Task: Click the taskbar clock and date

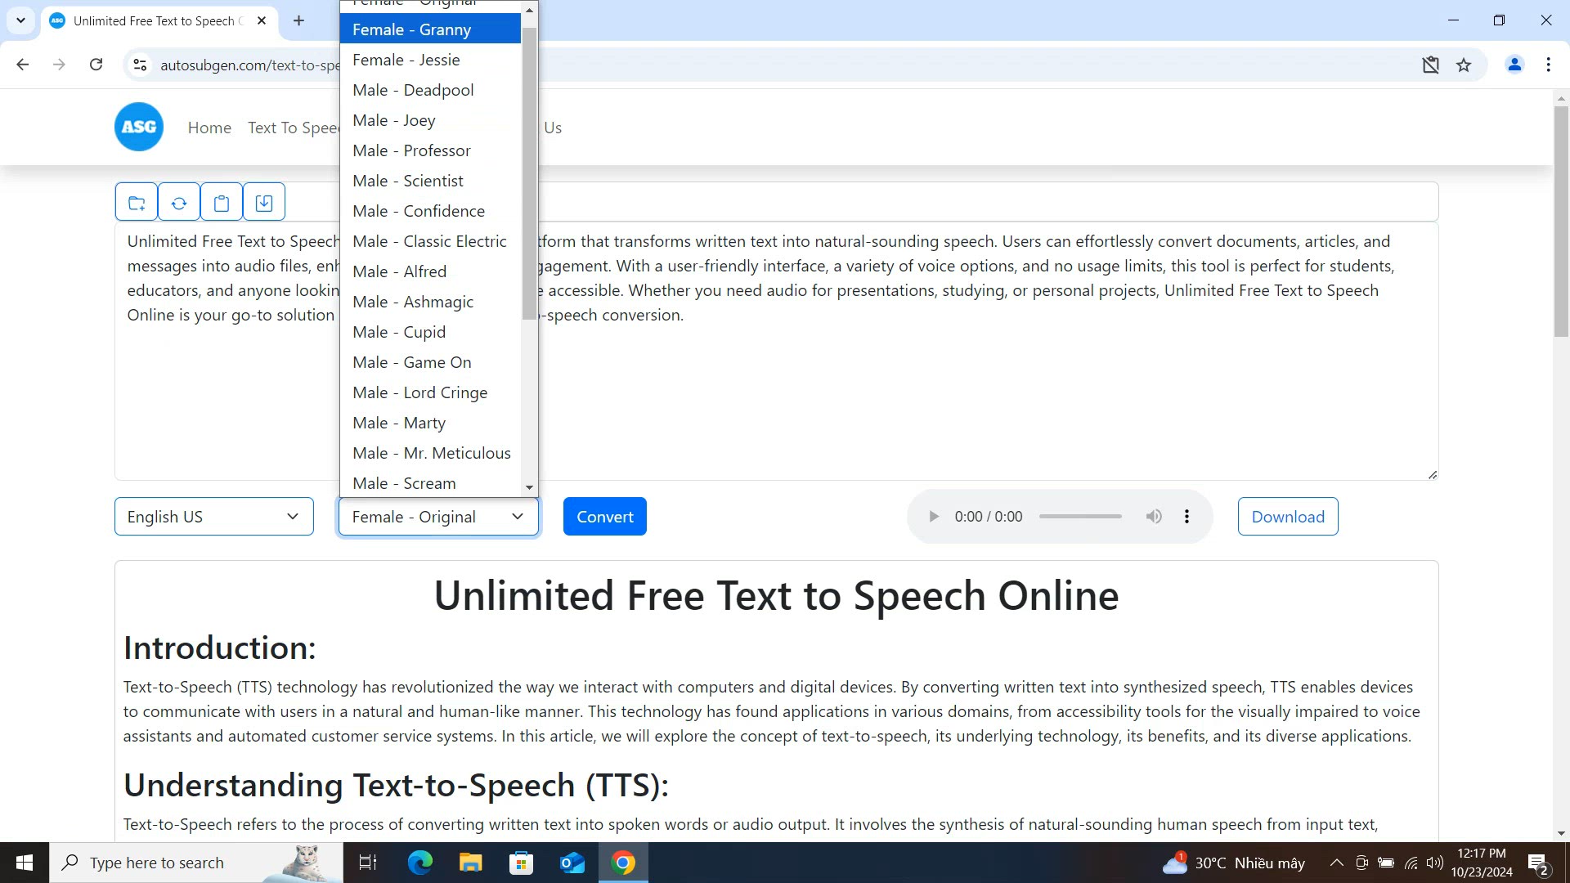Action: [1482, 863]
